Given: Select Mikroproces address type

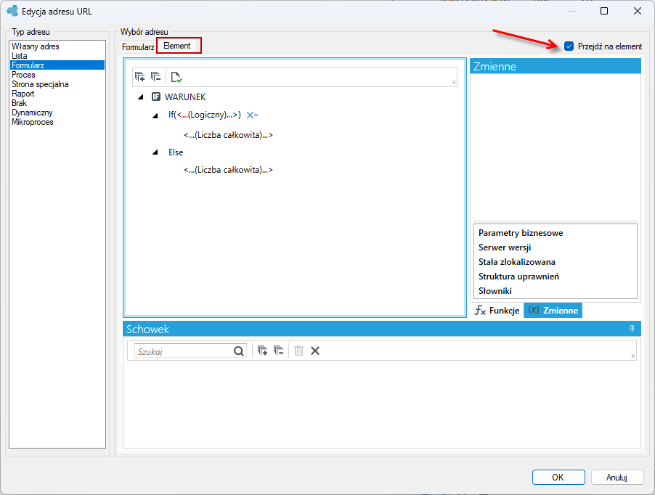Looking at the screenshot, I should 57,122.
